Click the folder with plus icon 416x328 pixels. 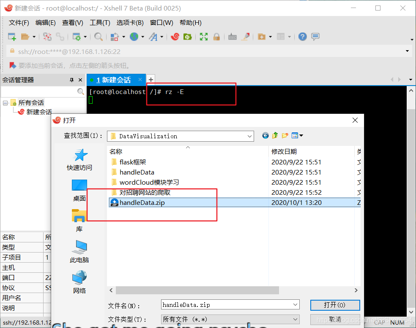coord(262,37)
